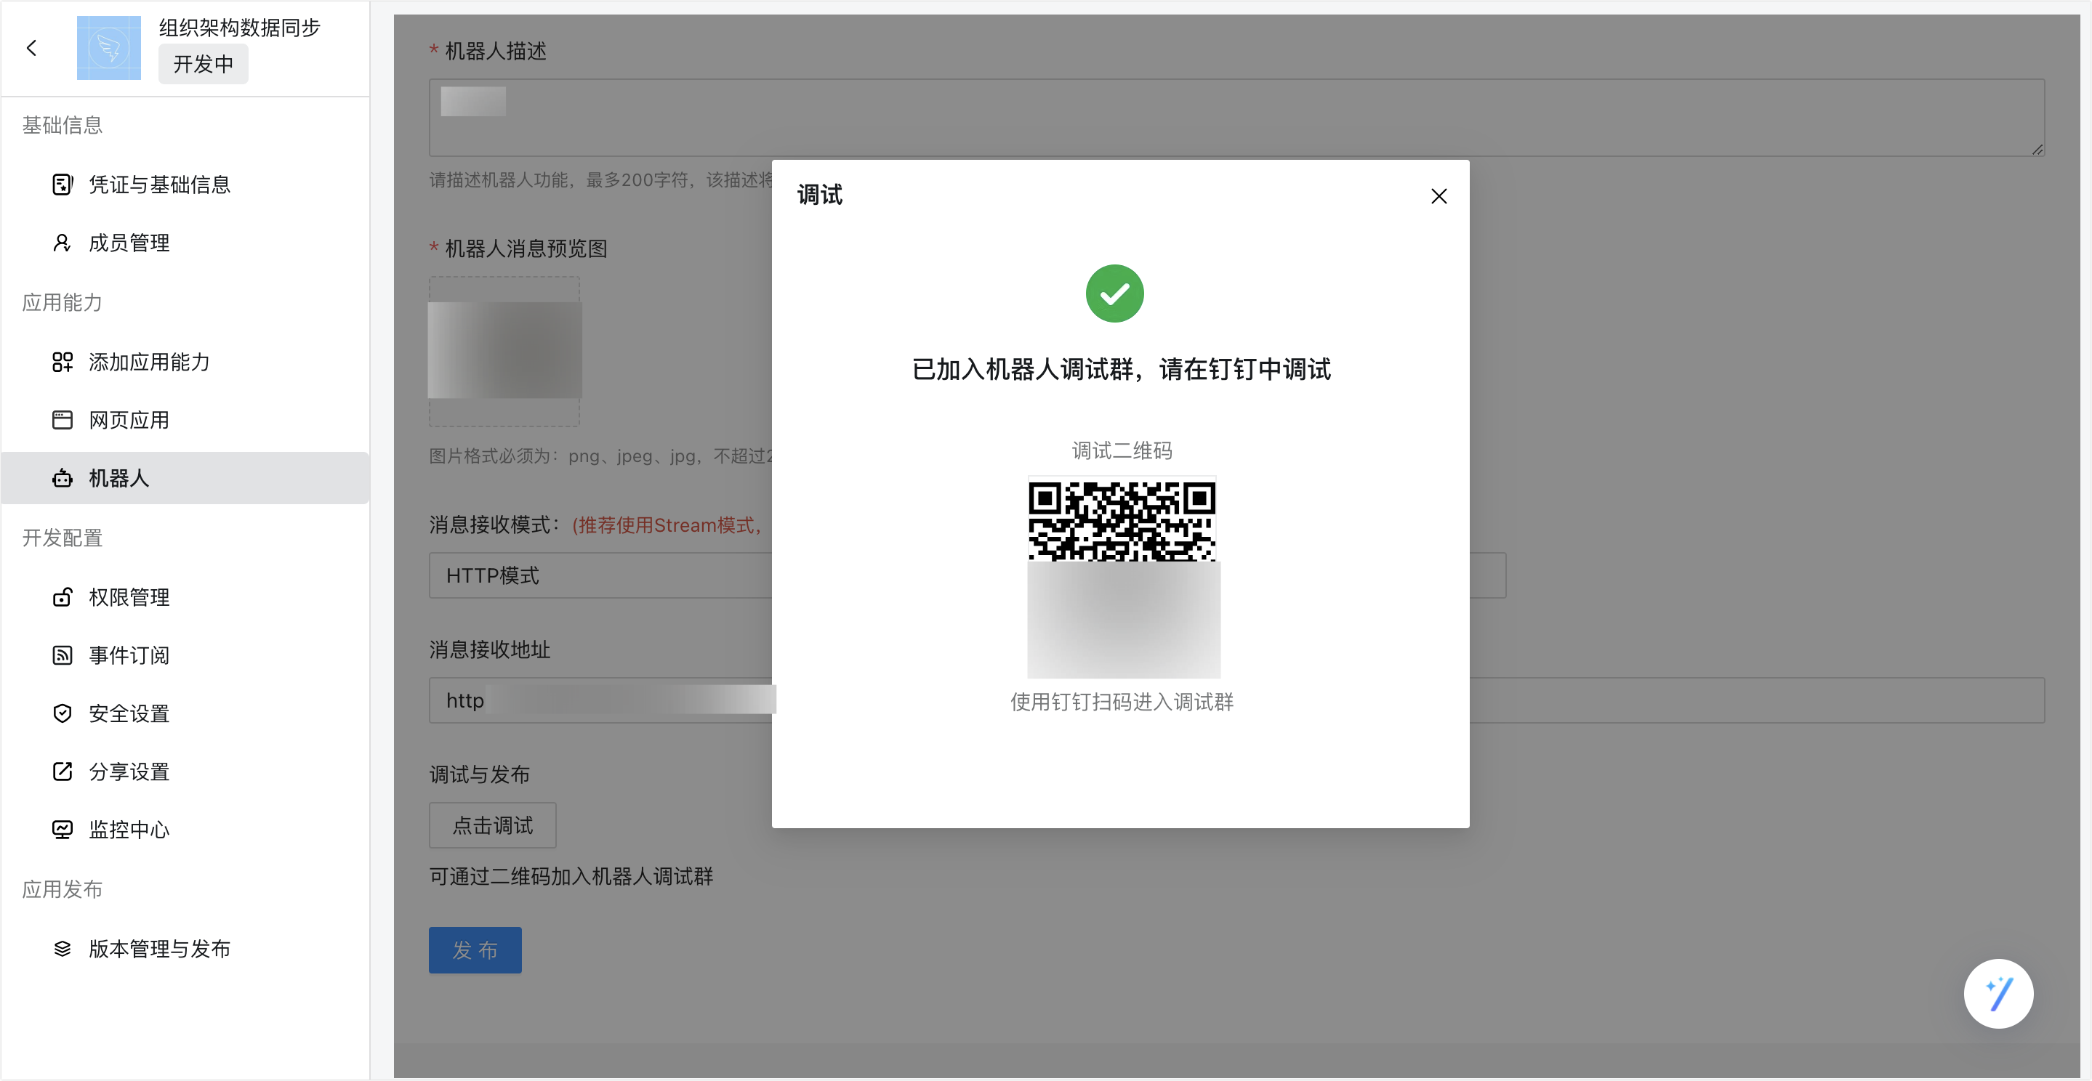
Task: Click the robot icon in sidebar
Action: point(63,478)
